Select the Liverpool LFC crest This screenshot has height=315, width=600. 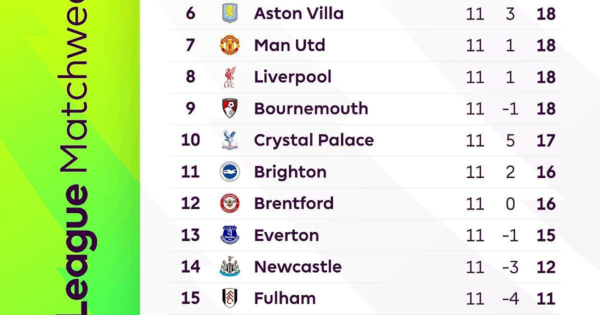coord(230,77)
